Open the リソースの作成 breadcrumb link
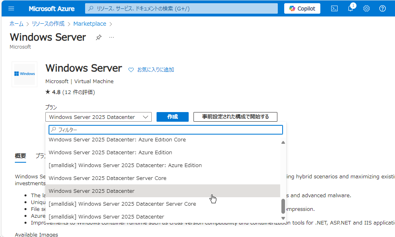The width and height of the screenshot is (395, 237). (x=48, y=23)
